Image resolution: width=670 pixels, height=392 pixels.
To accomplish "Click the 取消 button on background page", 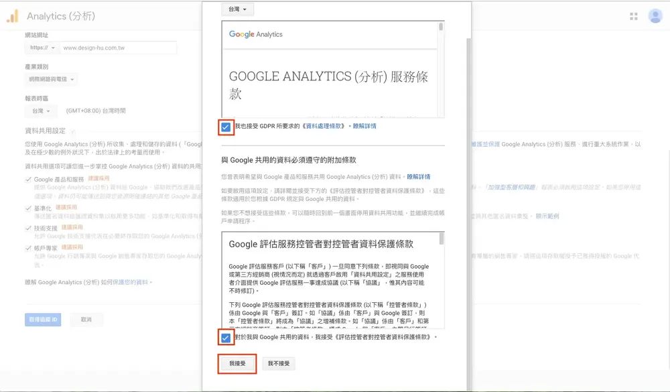I will click(x=86, y=320).
